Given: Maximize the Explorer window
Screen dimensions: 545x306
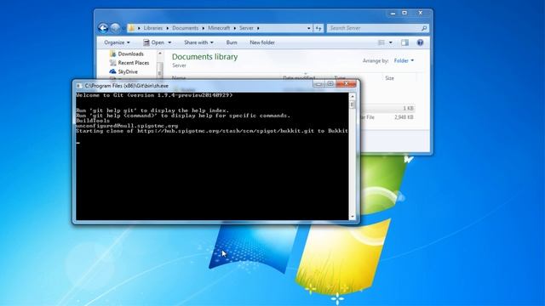Looking at the screenshot, I should coord(404,14).
